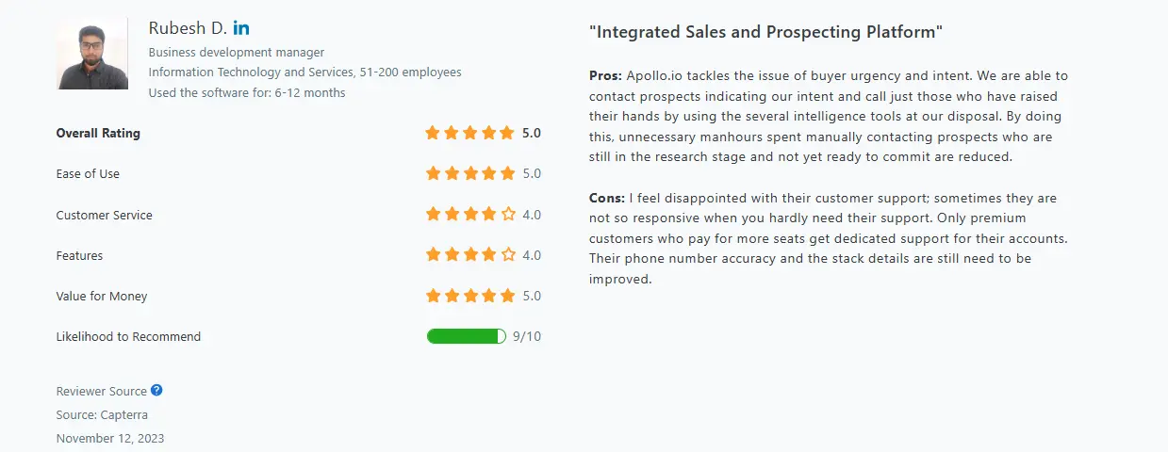The height and width of the screenshot is (452, 1168).
Task: Click the empty fifth star of Customer Service
Action: 508,215
